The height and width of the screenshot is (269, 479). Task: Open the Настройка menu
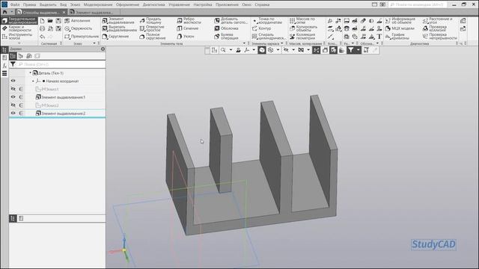click(x=203, y=4)
